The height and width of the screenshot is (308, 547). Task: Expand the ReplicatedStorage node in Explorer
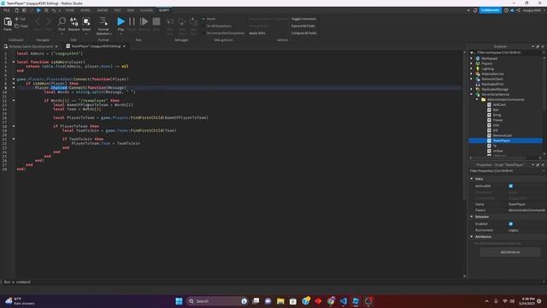point(472,89)
